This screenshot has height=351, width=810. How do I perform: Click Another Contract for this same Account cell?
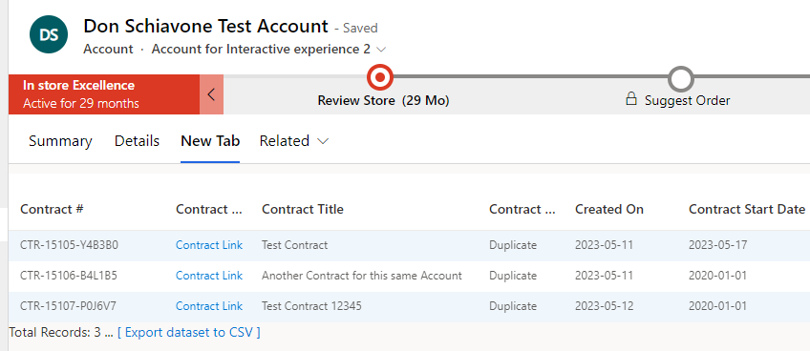362,276
